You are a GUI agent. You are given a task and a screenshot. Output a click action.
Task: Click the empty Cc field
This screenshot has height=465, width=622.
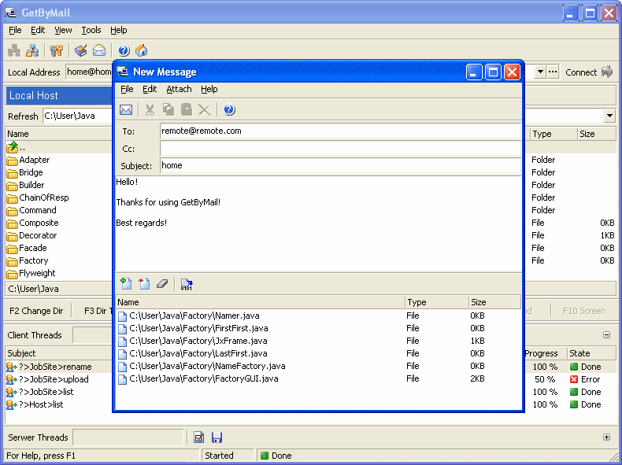[x=340, y=148]
